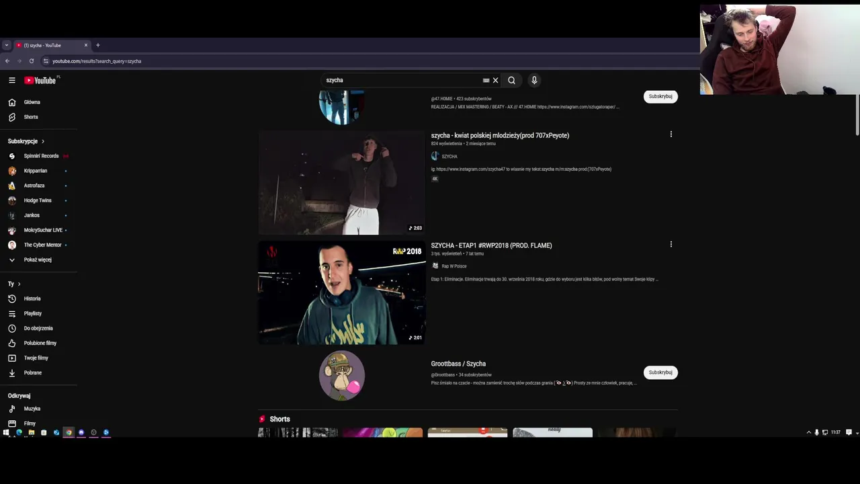Play SZYCHA ETAP1 #RWP2018 thumbnail

[x=341, y=292]
